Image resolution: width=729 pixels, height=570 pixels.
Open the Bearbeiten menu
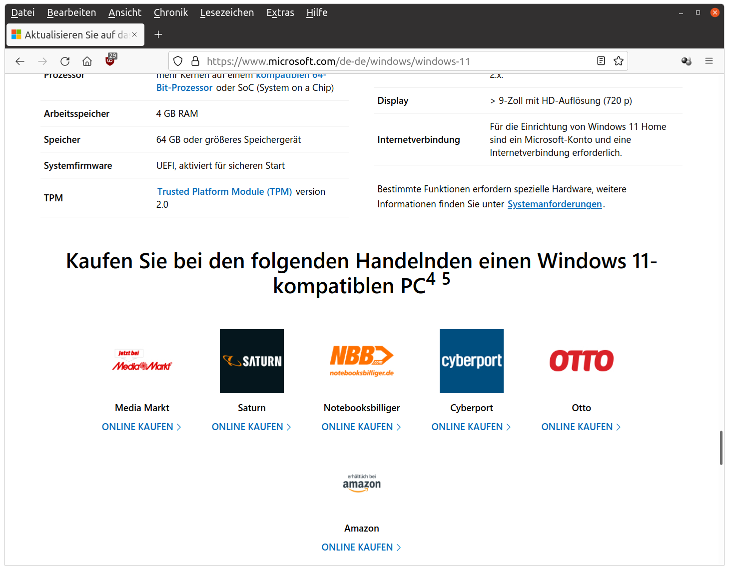point(71,12)
